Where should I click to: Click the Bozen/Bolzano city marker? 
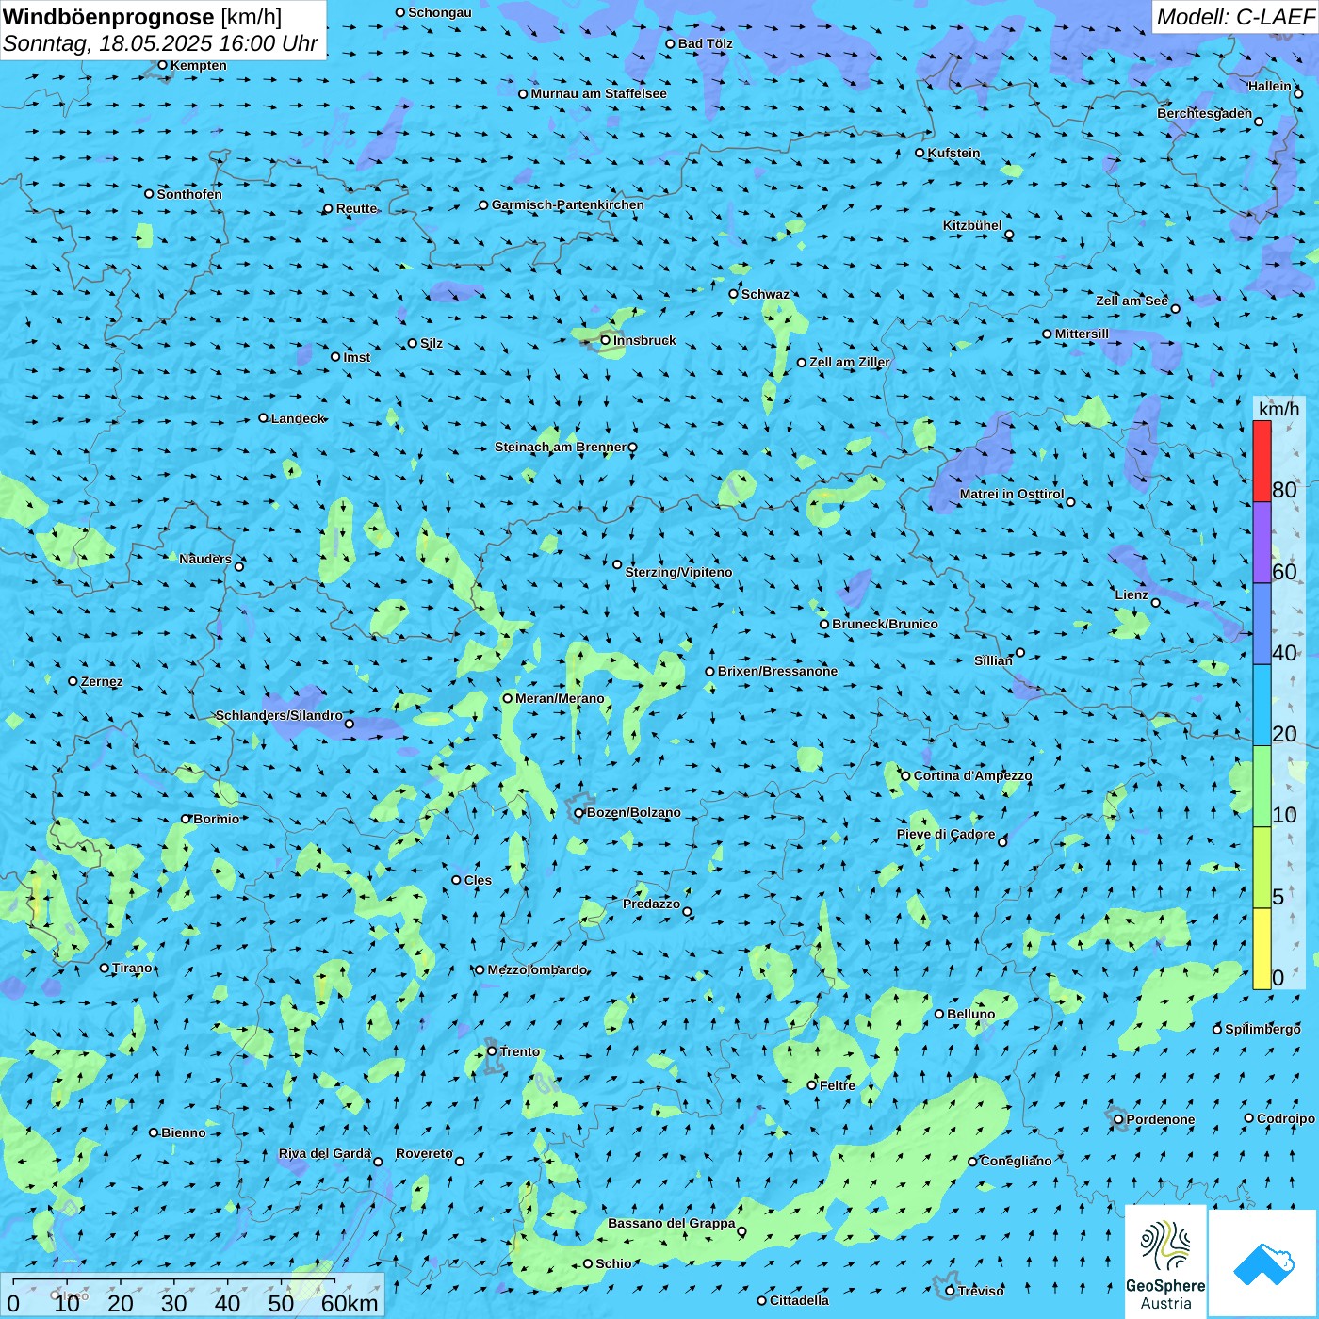click(x=578, y=812)
